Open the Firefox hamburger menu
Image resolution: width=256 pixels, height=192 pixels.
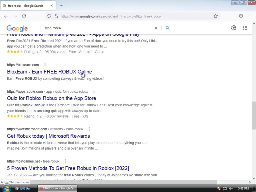[x=250, y=16]
